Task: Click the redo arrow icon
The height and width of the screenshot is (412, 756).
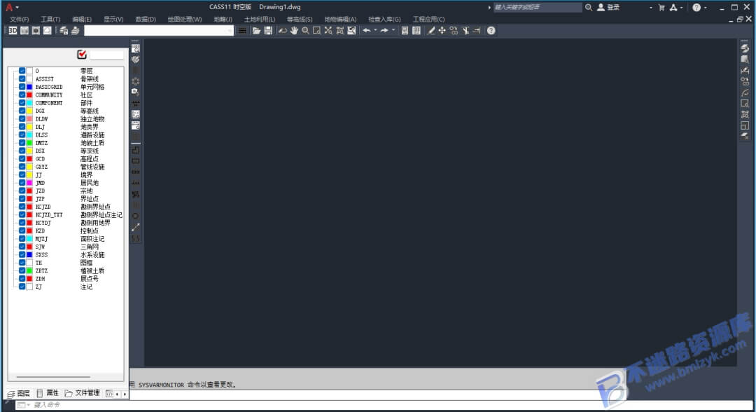Action: tap(384, 30)
